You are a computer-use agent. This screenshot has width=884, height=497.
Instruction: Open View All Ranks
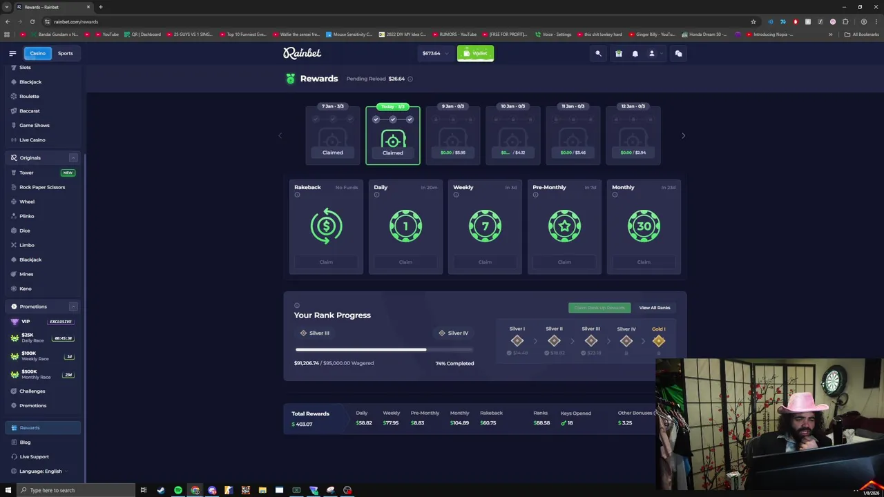[655, 308]
